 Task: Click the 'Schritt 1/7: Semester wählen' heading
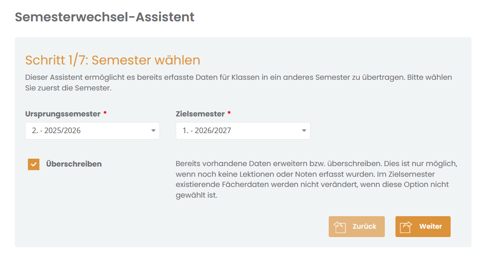113,60
